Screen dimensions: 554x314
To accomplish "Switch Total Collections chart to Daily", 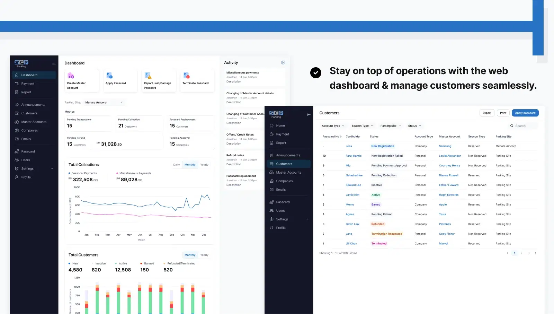I will click(176, 165).
